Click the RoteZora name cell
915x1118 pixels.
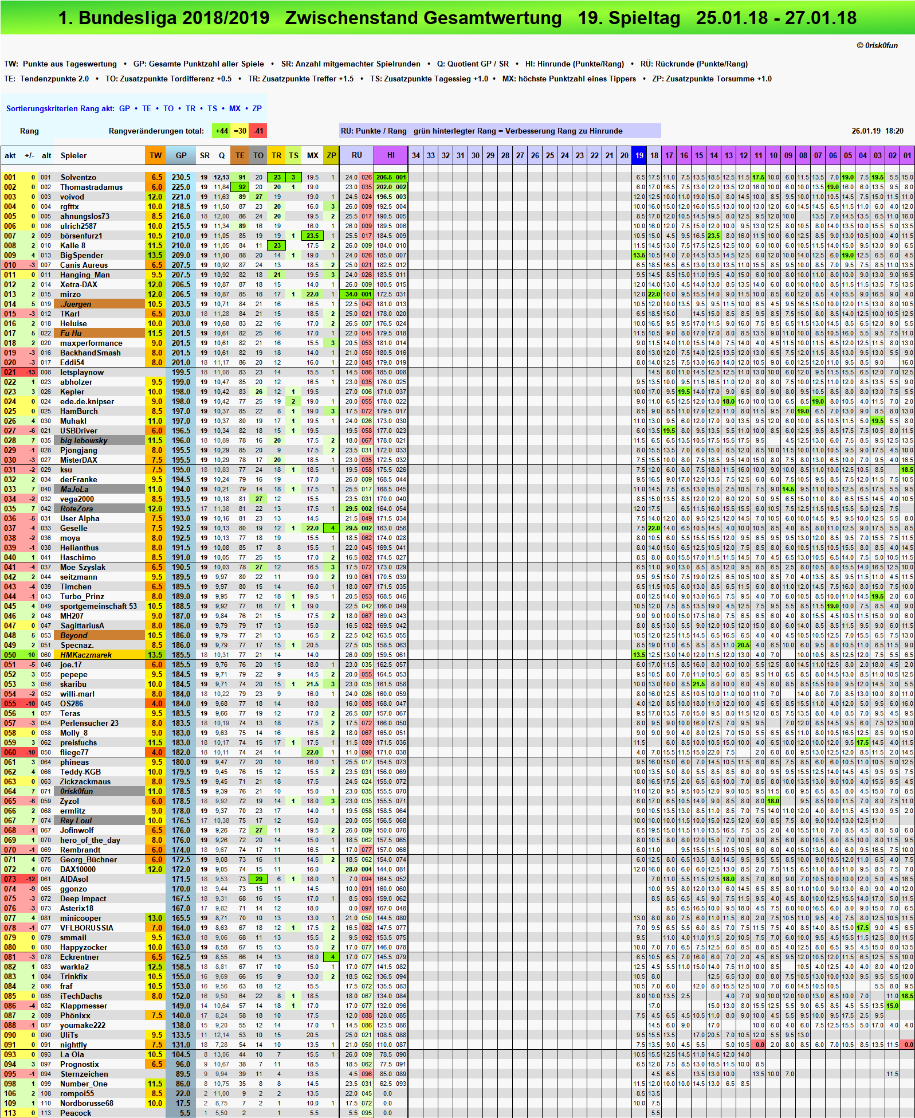click(100, 509)
